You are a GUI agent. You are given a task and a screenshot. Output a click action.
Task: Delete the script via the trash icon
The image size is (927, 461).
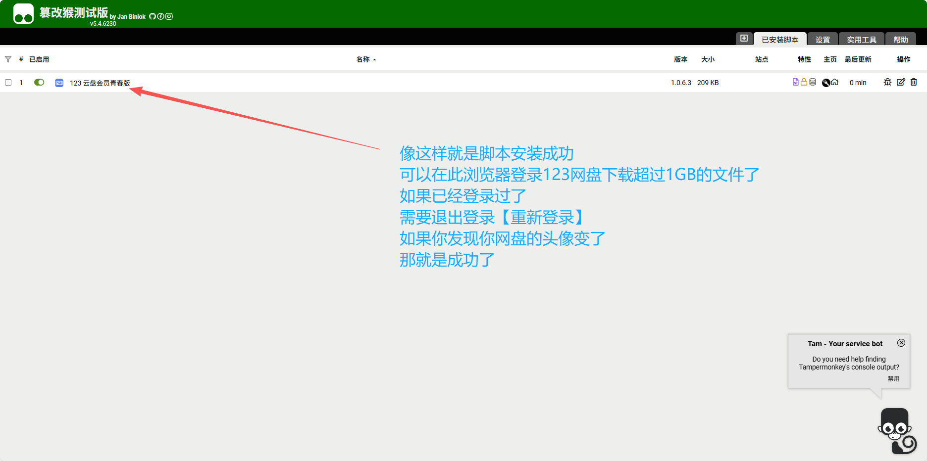914,82
